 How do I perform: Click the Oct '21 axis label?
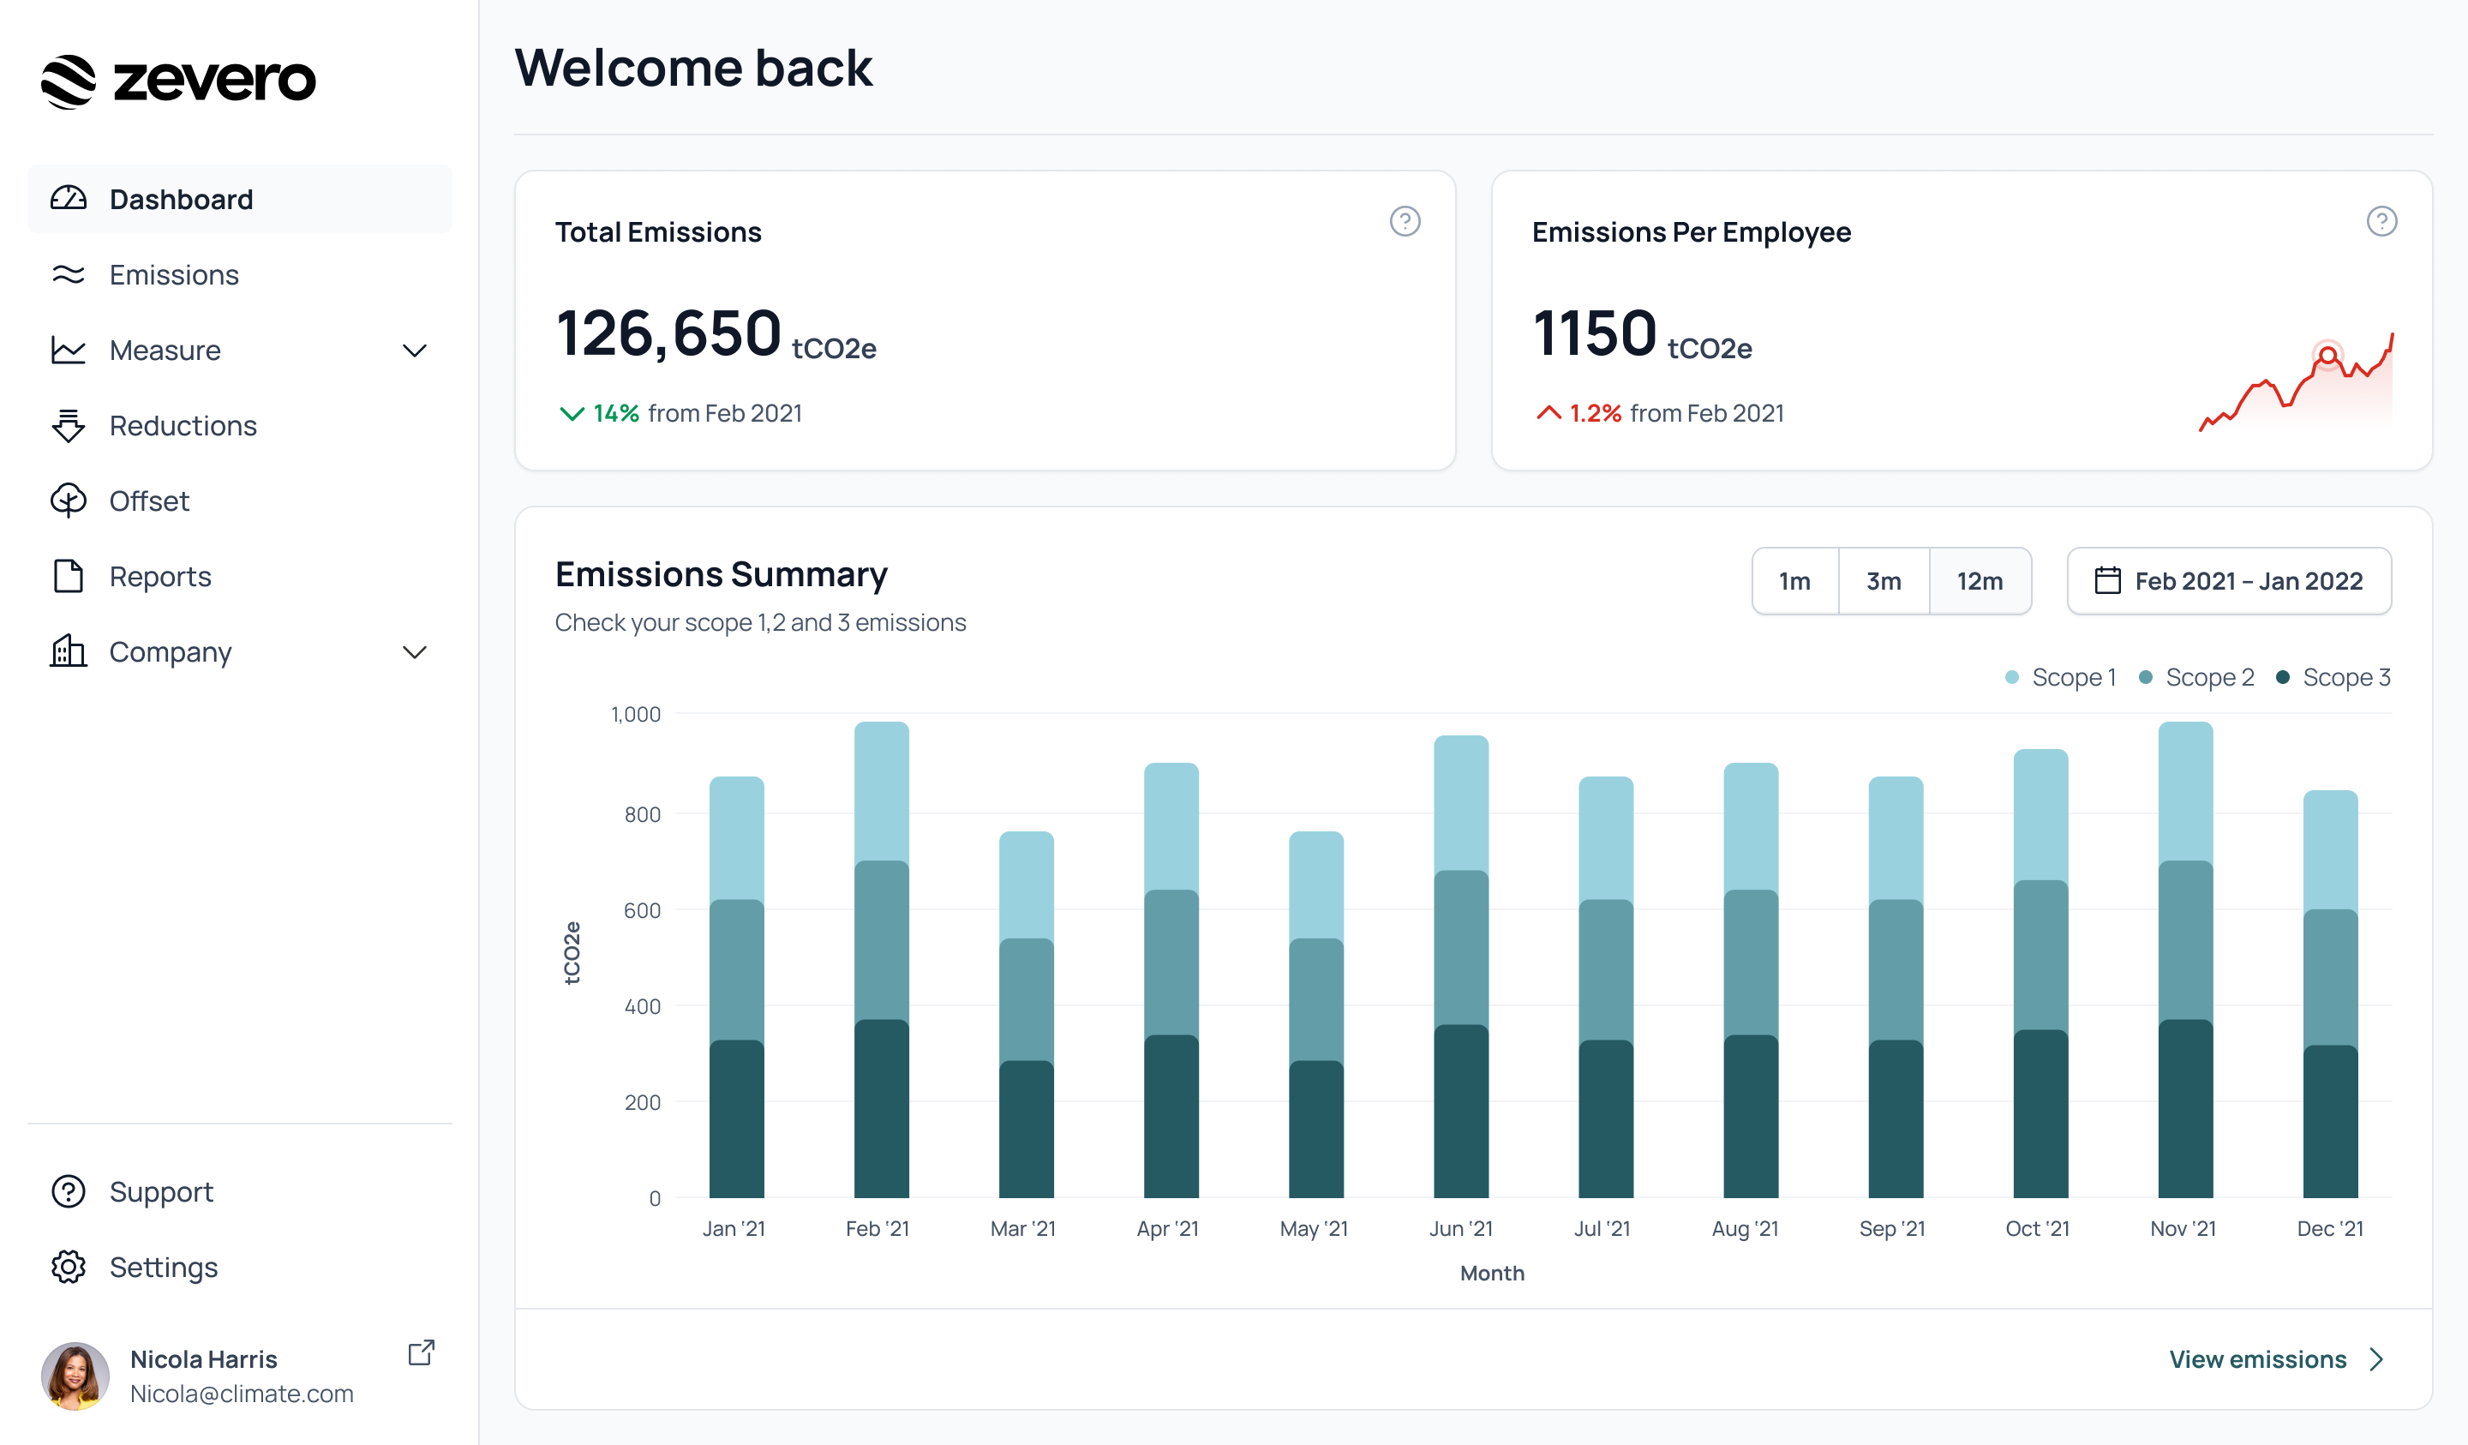[x=2037, y=1228]
